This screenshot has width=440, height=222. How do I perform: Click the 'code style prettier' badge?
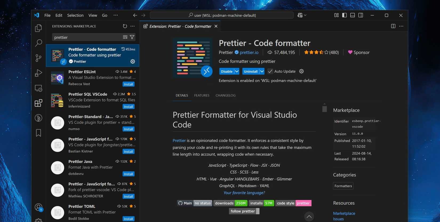pyautogui.click(x=293, y=203)
